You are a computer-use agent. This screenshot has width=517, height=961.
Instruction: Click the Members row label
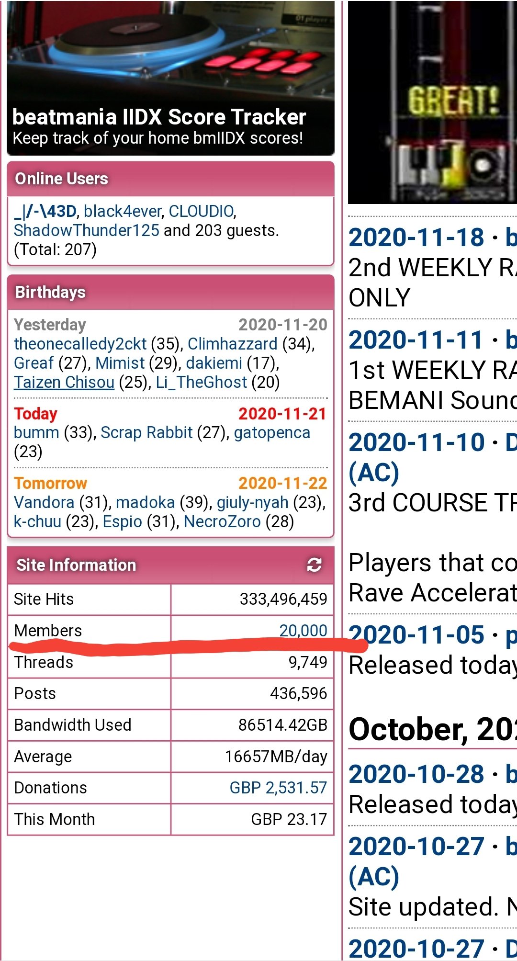coord(48,631)
